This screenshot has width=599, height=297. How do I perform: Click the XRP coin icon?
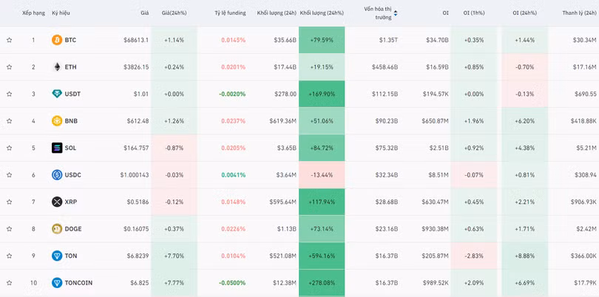tap(57, 202)
